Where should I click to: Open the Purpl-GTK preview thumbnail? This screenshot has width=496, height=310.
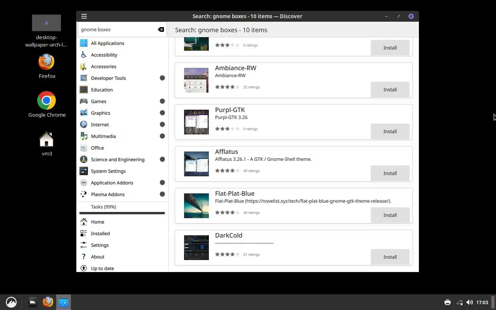click(x=196, y=122)
